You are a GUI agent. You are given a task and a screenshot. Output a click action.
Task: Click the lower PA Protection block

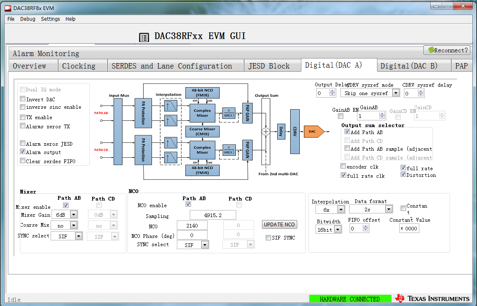click(143, 150)
